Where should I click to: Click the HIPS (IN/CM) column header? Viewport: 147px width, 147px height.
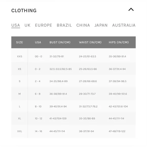pyautogui.click(x=119, y=42)
